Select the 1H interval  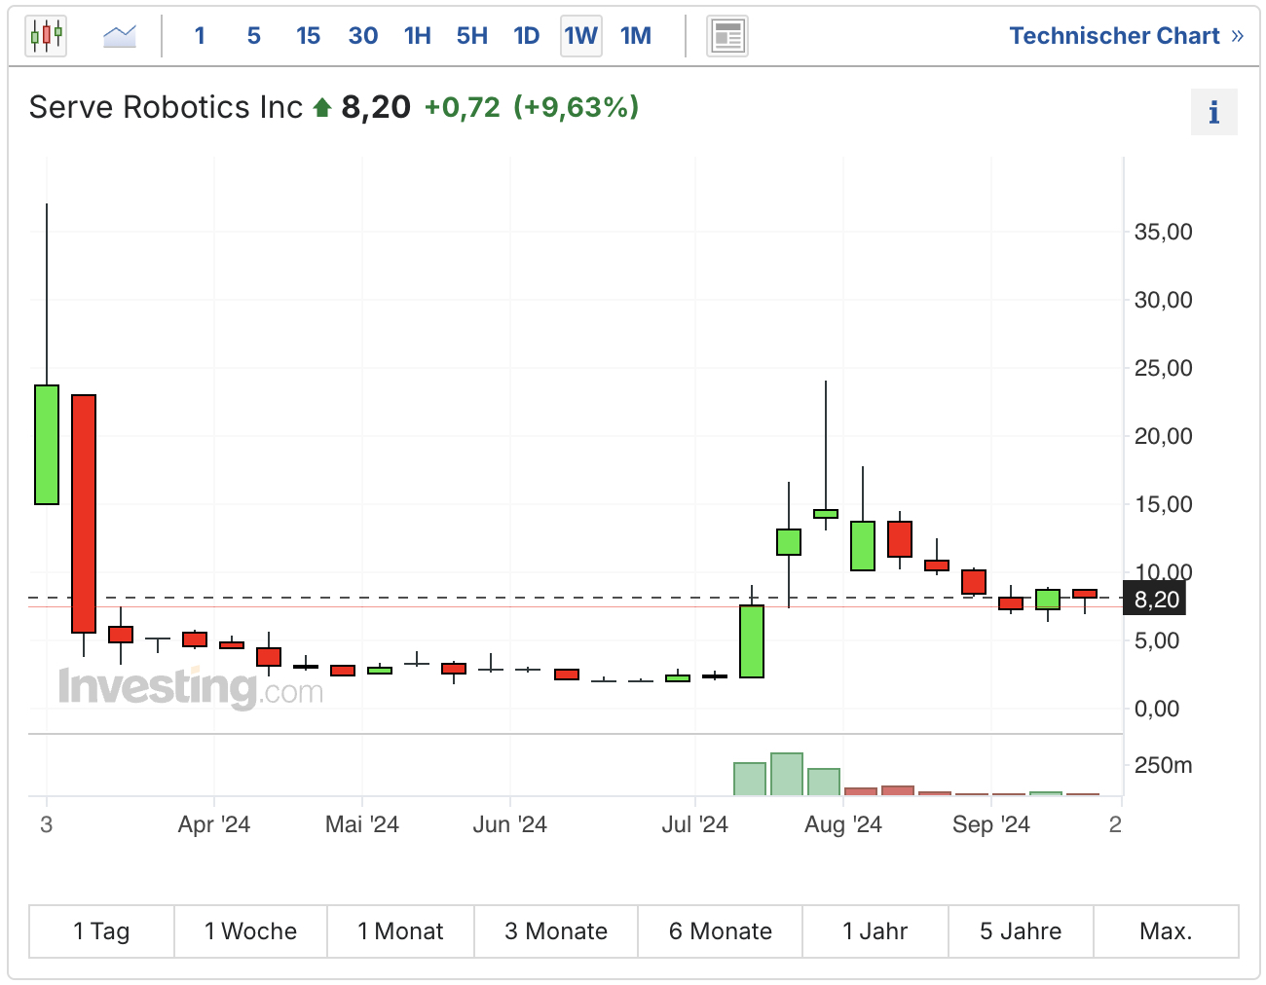pos(418,36)
